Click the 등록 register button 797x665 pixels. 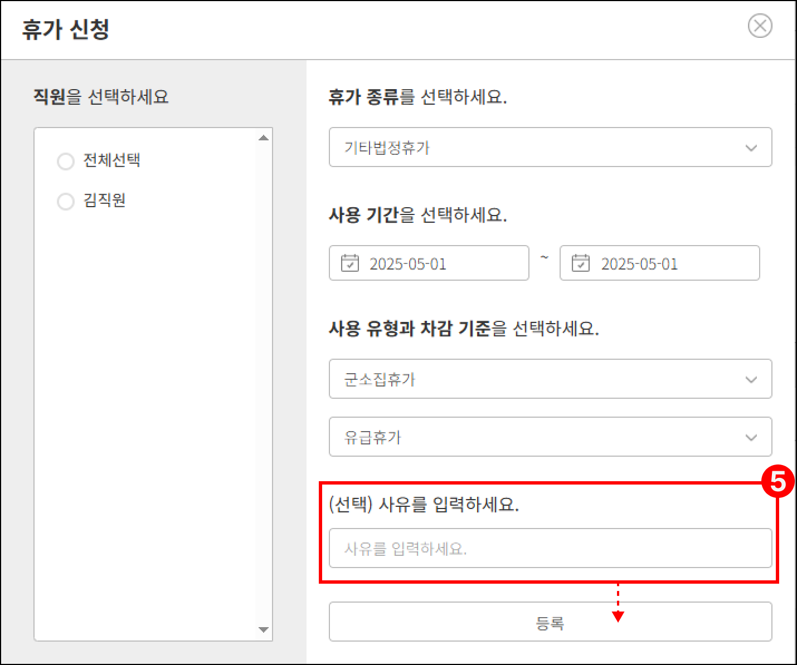(x=550, y=622)
